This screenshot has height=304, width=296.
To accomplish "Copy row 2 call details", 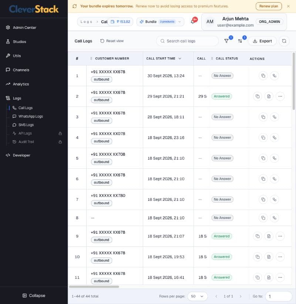I will [258, 97].
